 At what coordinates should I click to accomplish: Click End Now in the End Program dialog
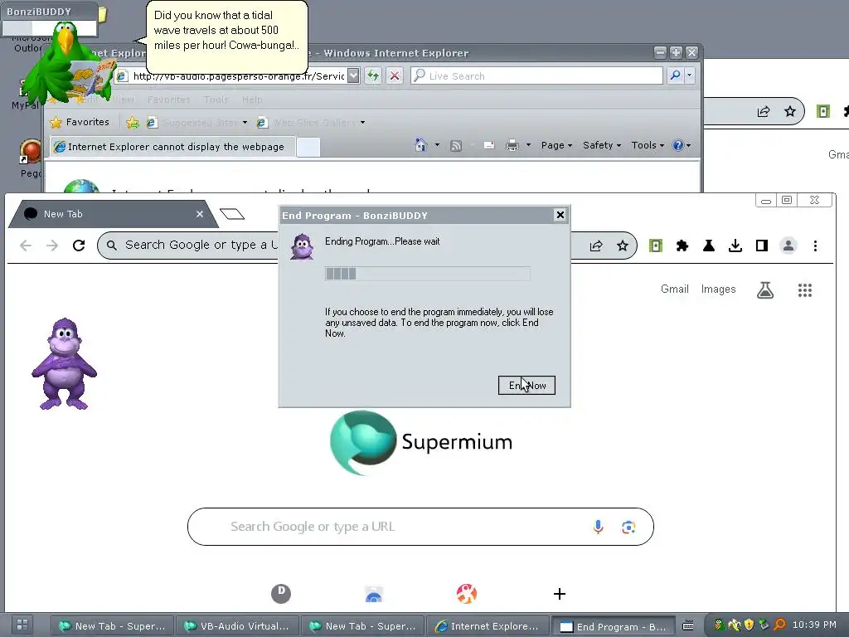pos(526,385)
